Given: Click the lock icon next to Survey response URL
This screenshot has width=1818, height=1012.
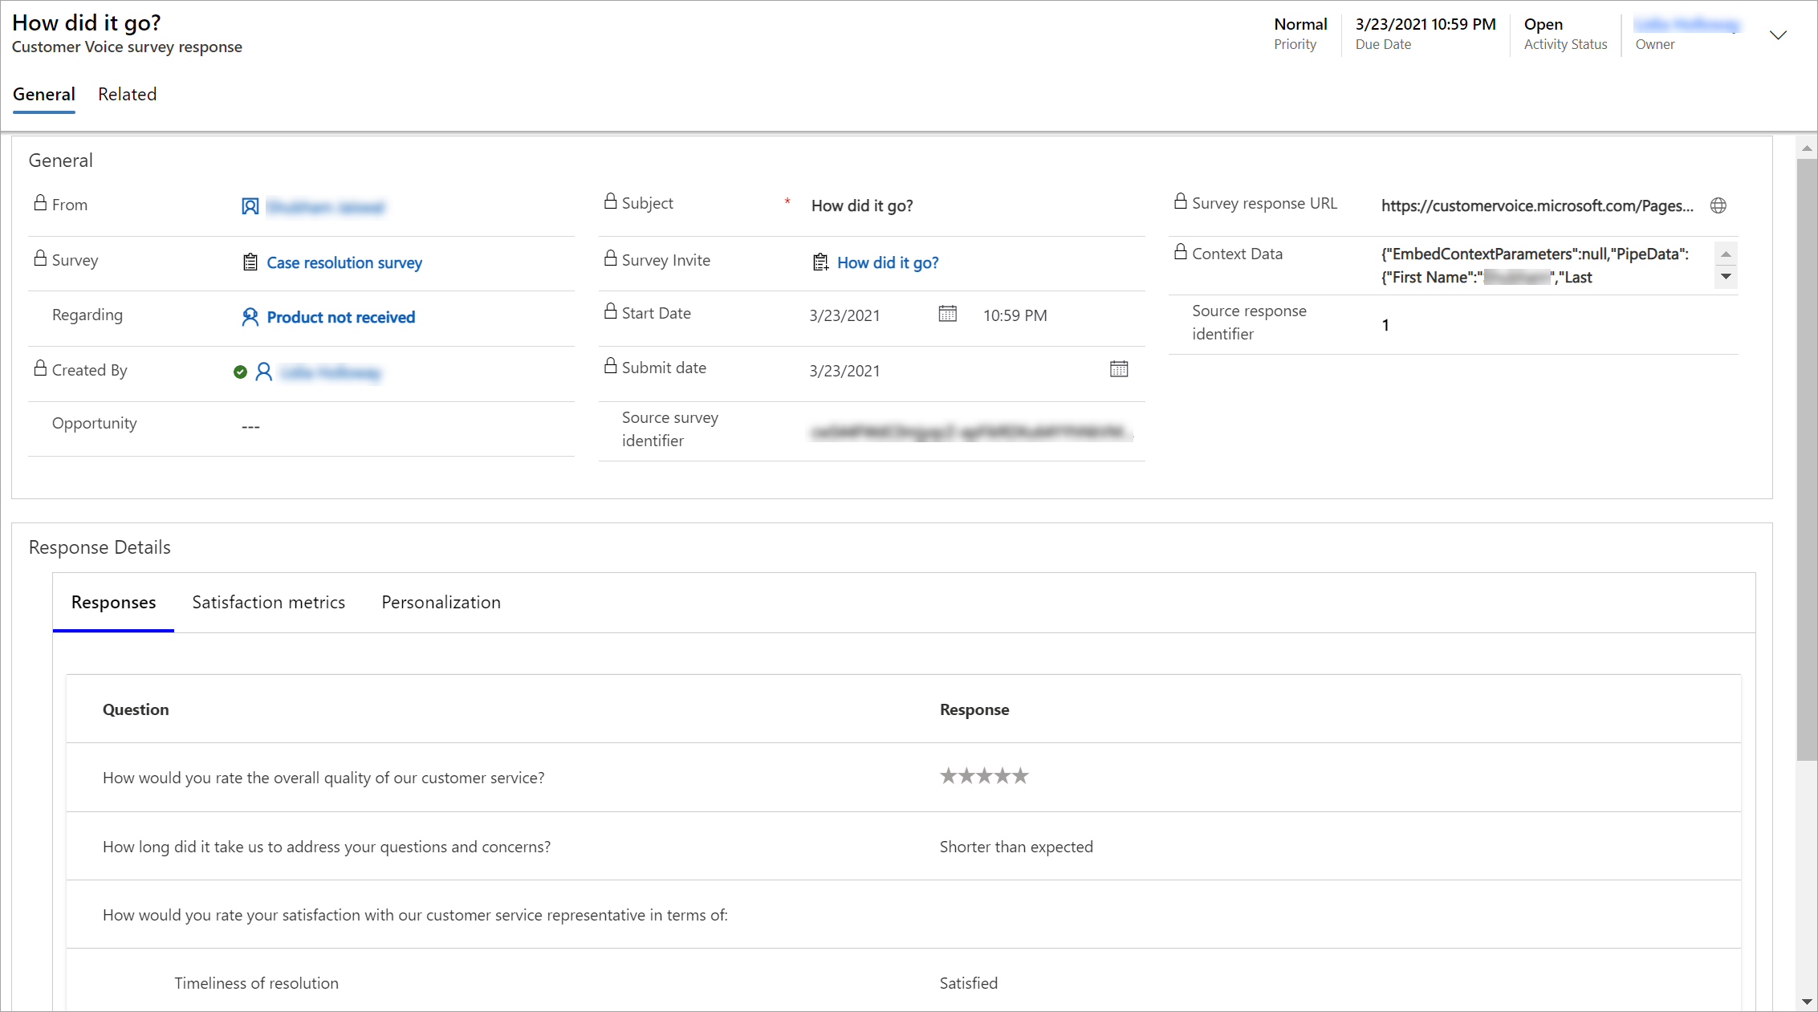Looking at the screenshot, I should point(1179,203).
